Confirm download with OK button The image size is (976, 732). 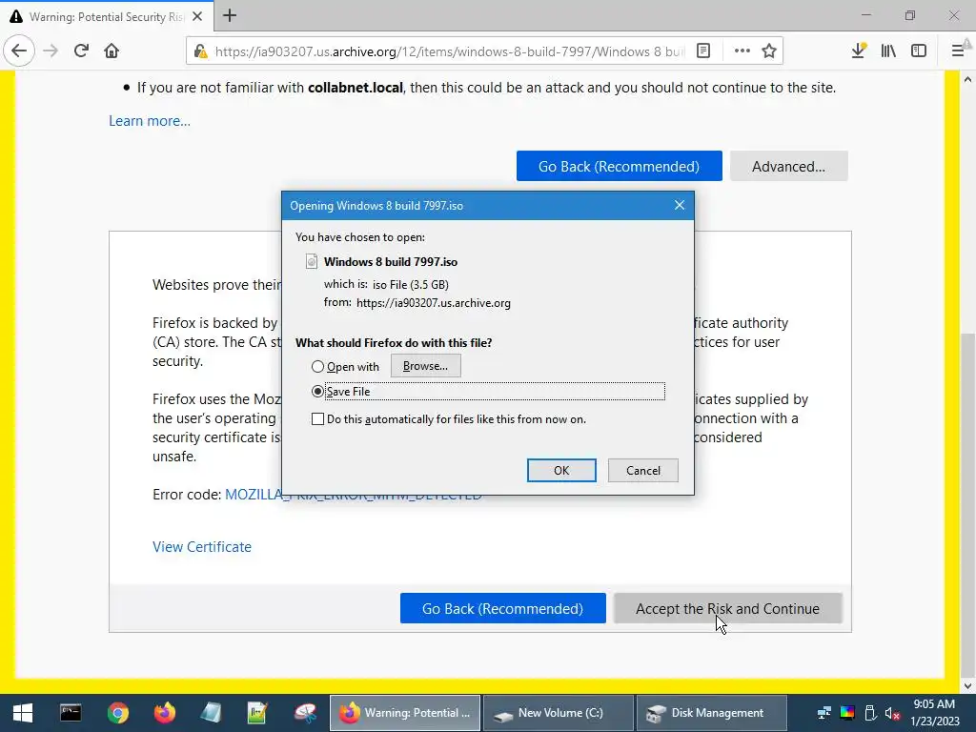pos(561,471)
